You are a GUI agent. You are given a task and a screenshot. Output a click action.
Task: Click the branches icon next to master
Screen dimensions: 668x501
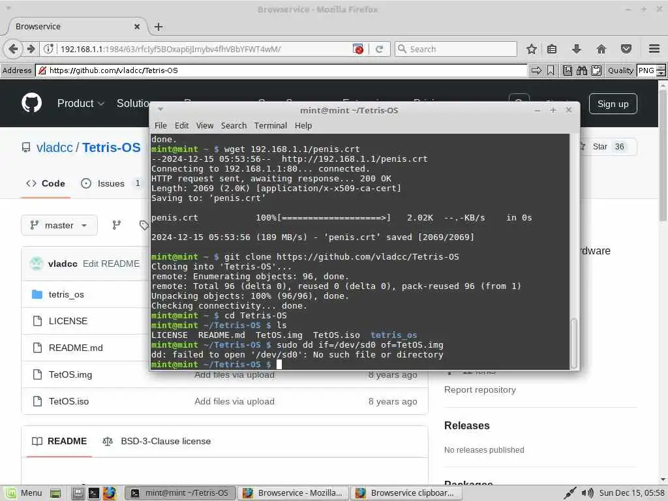[116, 225]
